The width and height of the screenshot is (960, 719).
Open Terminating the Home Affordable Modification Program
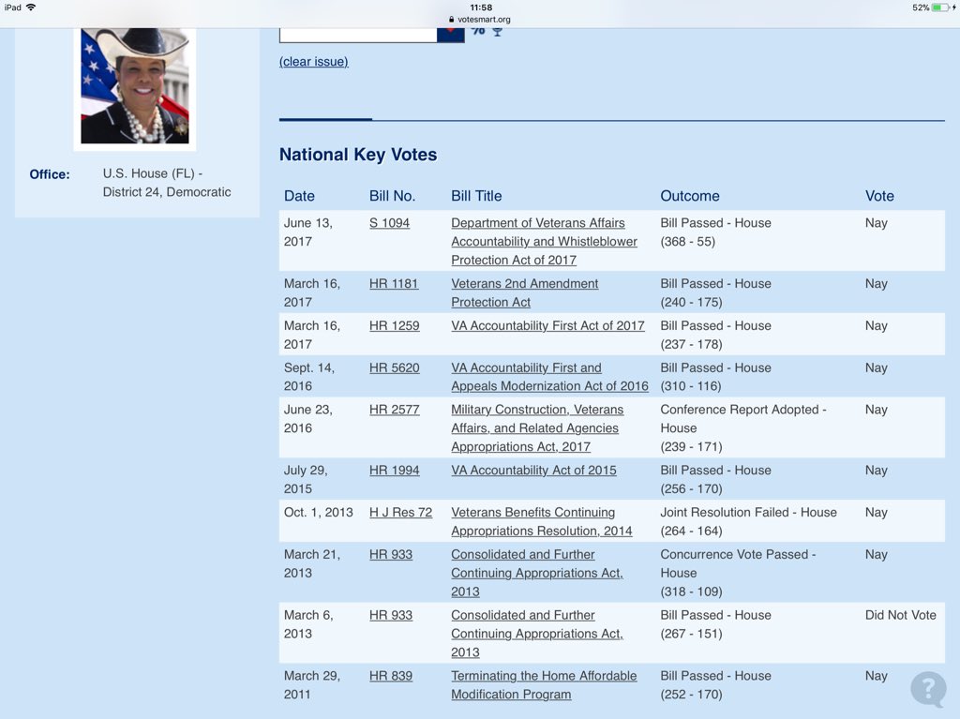pyautogui.click(x=544, y=685)
